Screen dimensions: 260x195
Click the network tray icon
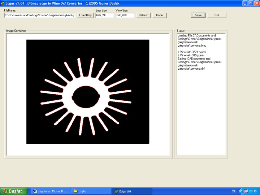(246, 191)
